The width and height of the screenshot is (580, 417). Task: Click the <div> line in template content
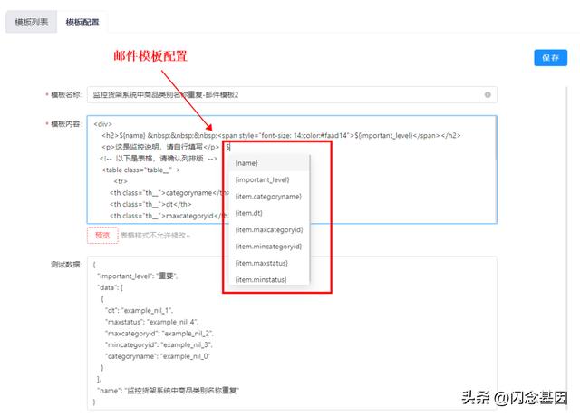(x=102, y=124)
